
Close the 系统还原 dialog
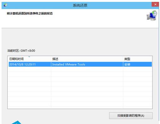[x=155, y=4]
